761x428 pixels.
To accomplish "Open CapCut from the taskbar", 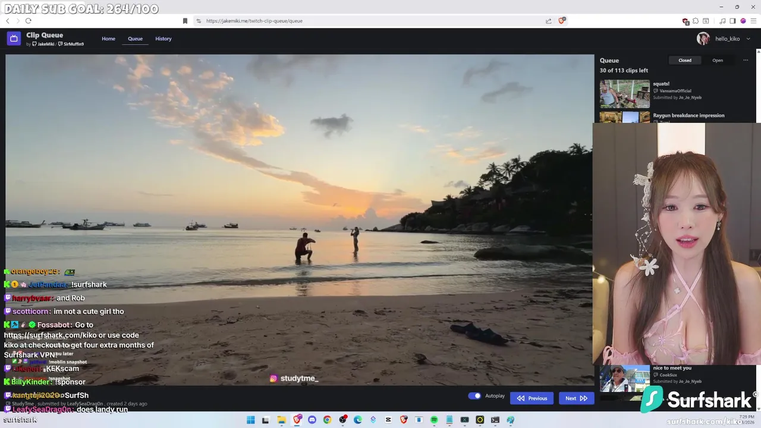I will tap(388, 420).
